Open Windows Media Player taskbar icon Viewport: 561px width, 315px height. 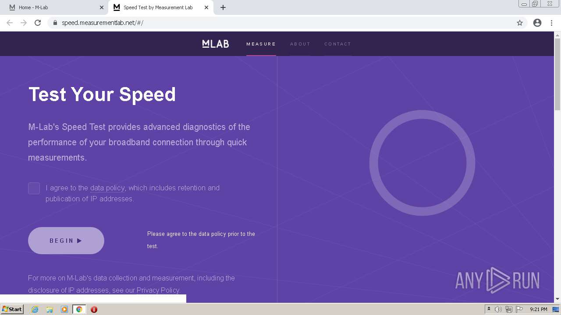[64, 309]
